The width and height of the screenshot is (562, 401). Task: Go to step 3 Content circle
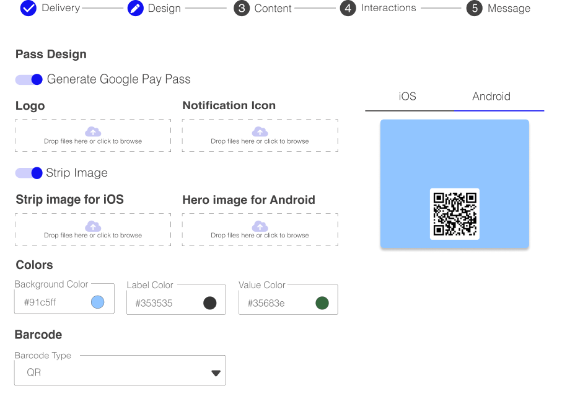(242, 8)
